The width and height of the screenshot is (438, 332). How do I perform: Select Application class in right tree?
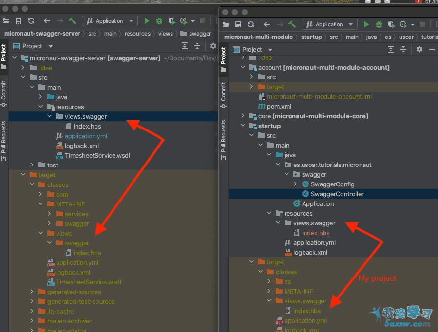[x=318, y=203]
